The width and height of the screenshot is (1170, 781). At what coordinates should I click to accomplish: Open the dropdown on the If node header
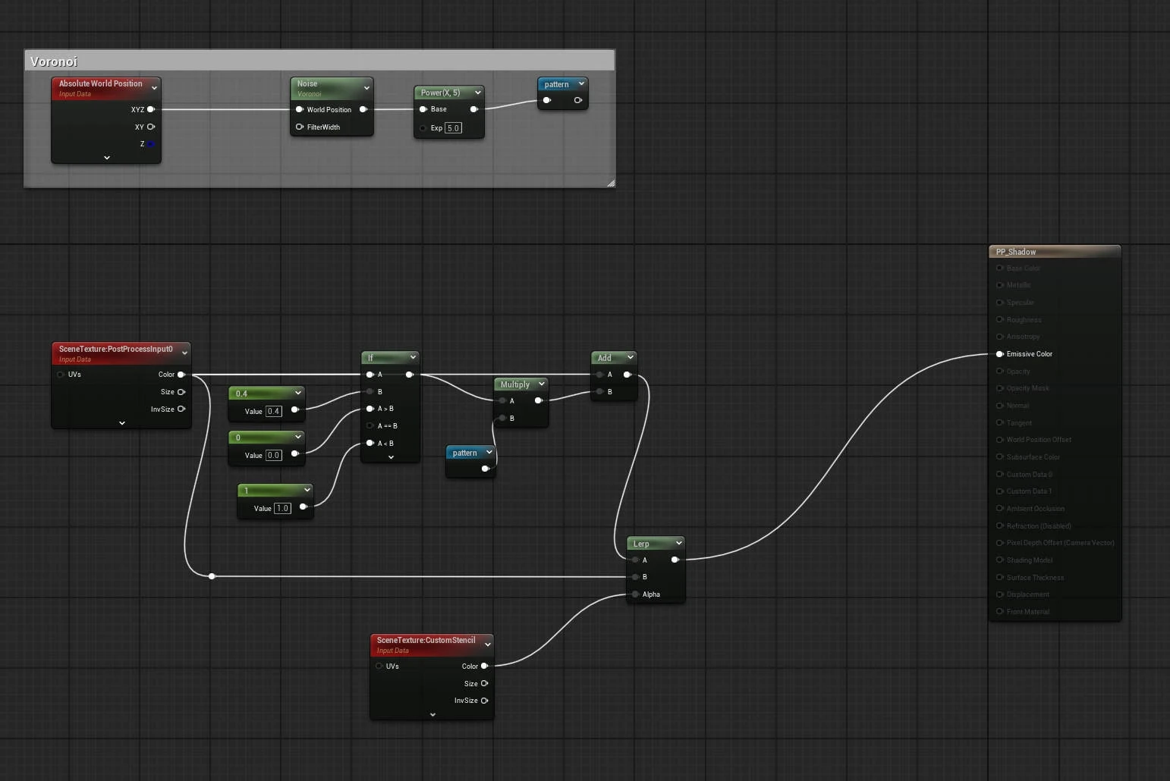point(414,356)
